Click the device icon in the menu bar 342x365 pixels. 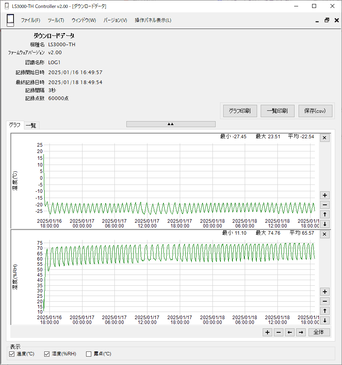coord(10,20)
